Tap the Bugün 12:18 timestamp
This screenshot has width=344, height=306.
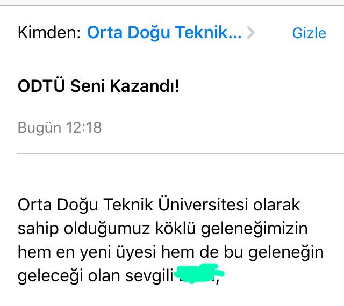point(60,128)
